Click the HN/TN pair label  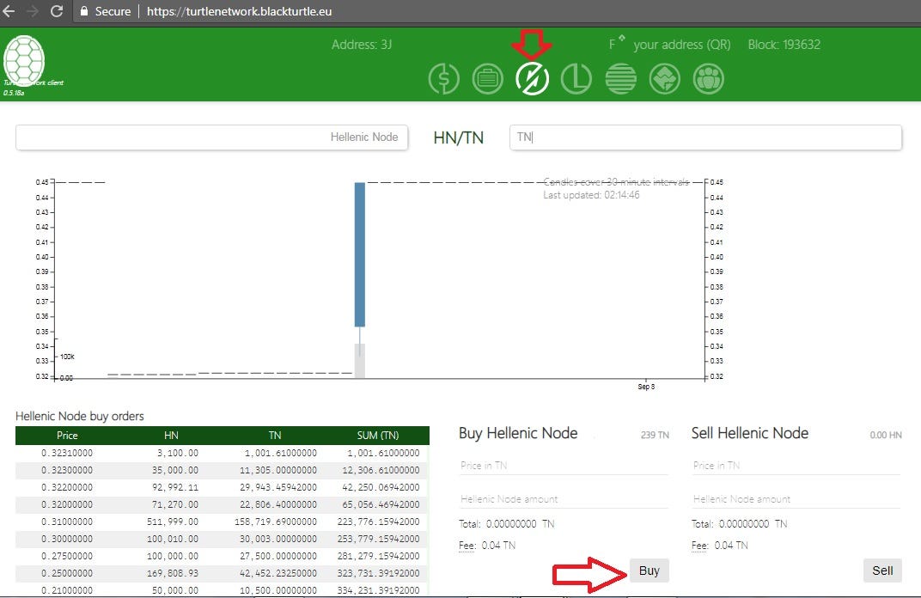(458, 137)
